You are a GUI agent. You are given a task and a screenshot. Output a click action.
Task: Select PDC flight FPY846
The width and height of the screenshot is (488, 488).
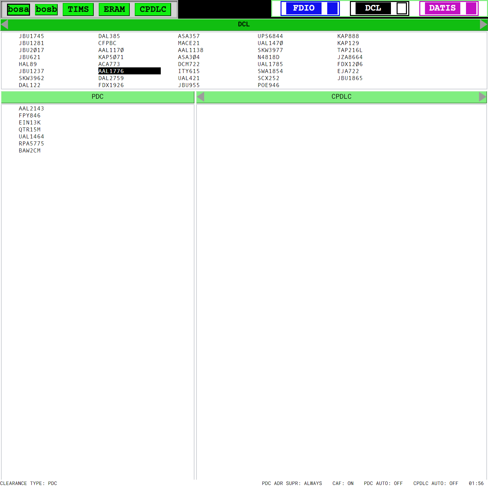click(x=30, y=115)
